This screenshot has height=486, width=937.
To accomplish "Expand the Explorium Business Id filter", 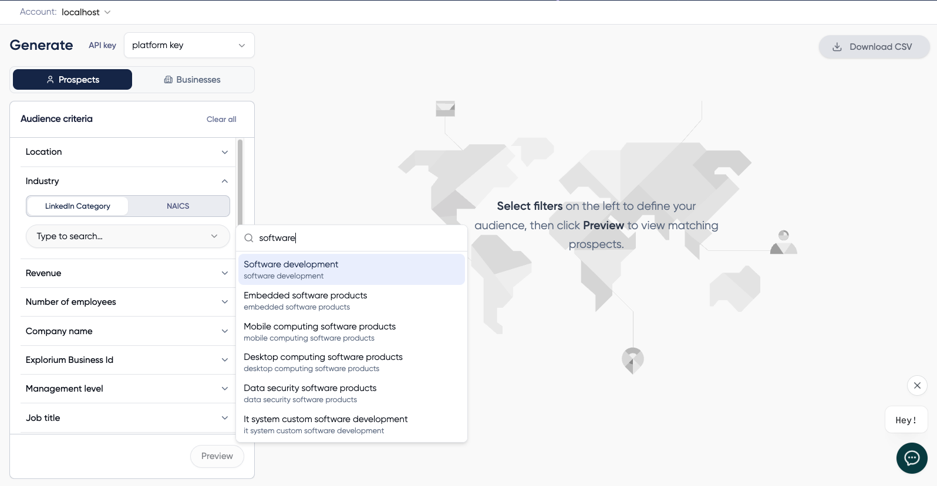I will click(127, 360).
